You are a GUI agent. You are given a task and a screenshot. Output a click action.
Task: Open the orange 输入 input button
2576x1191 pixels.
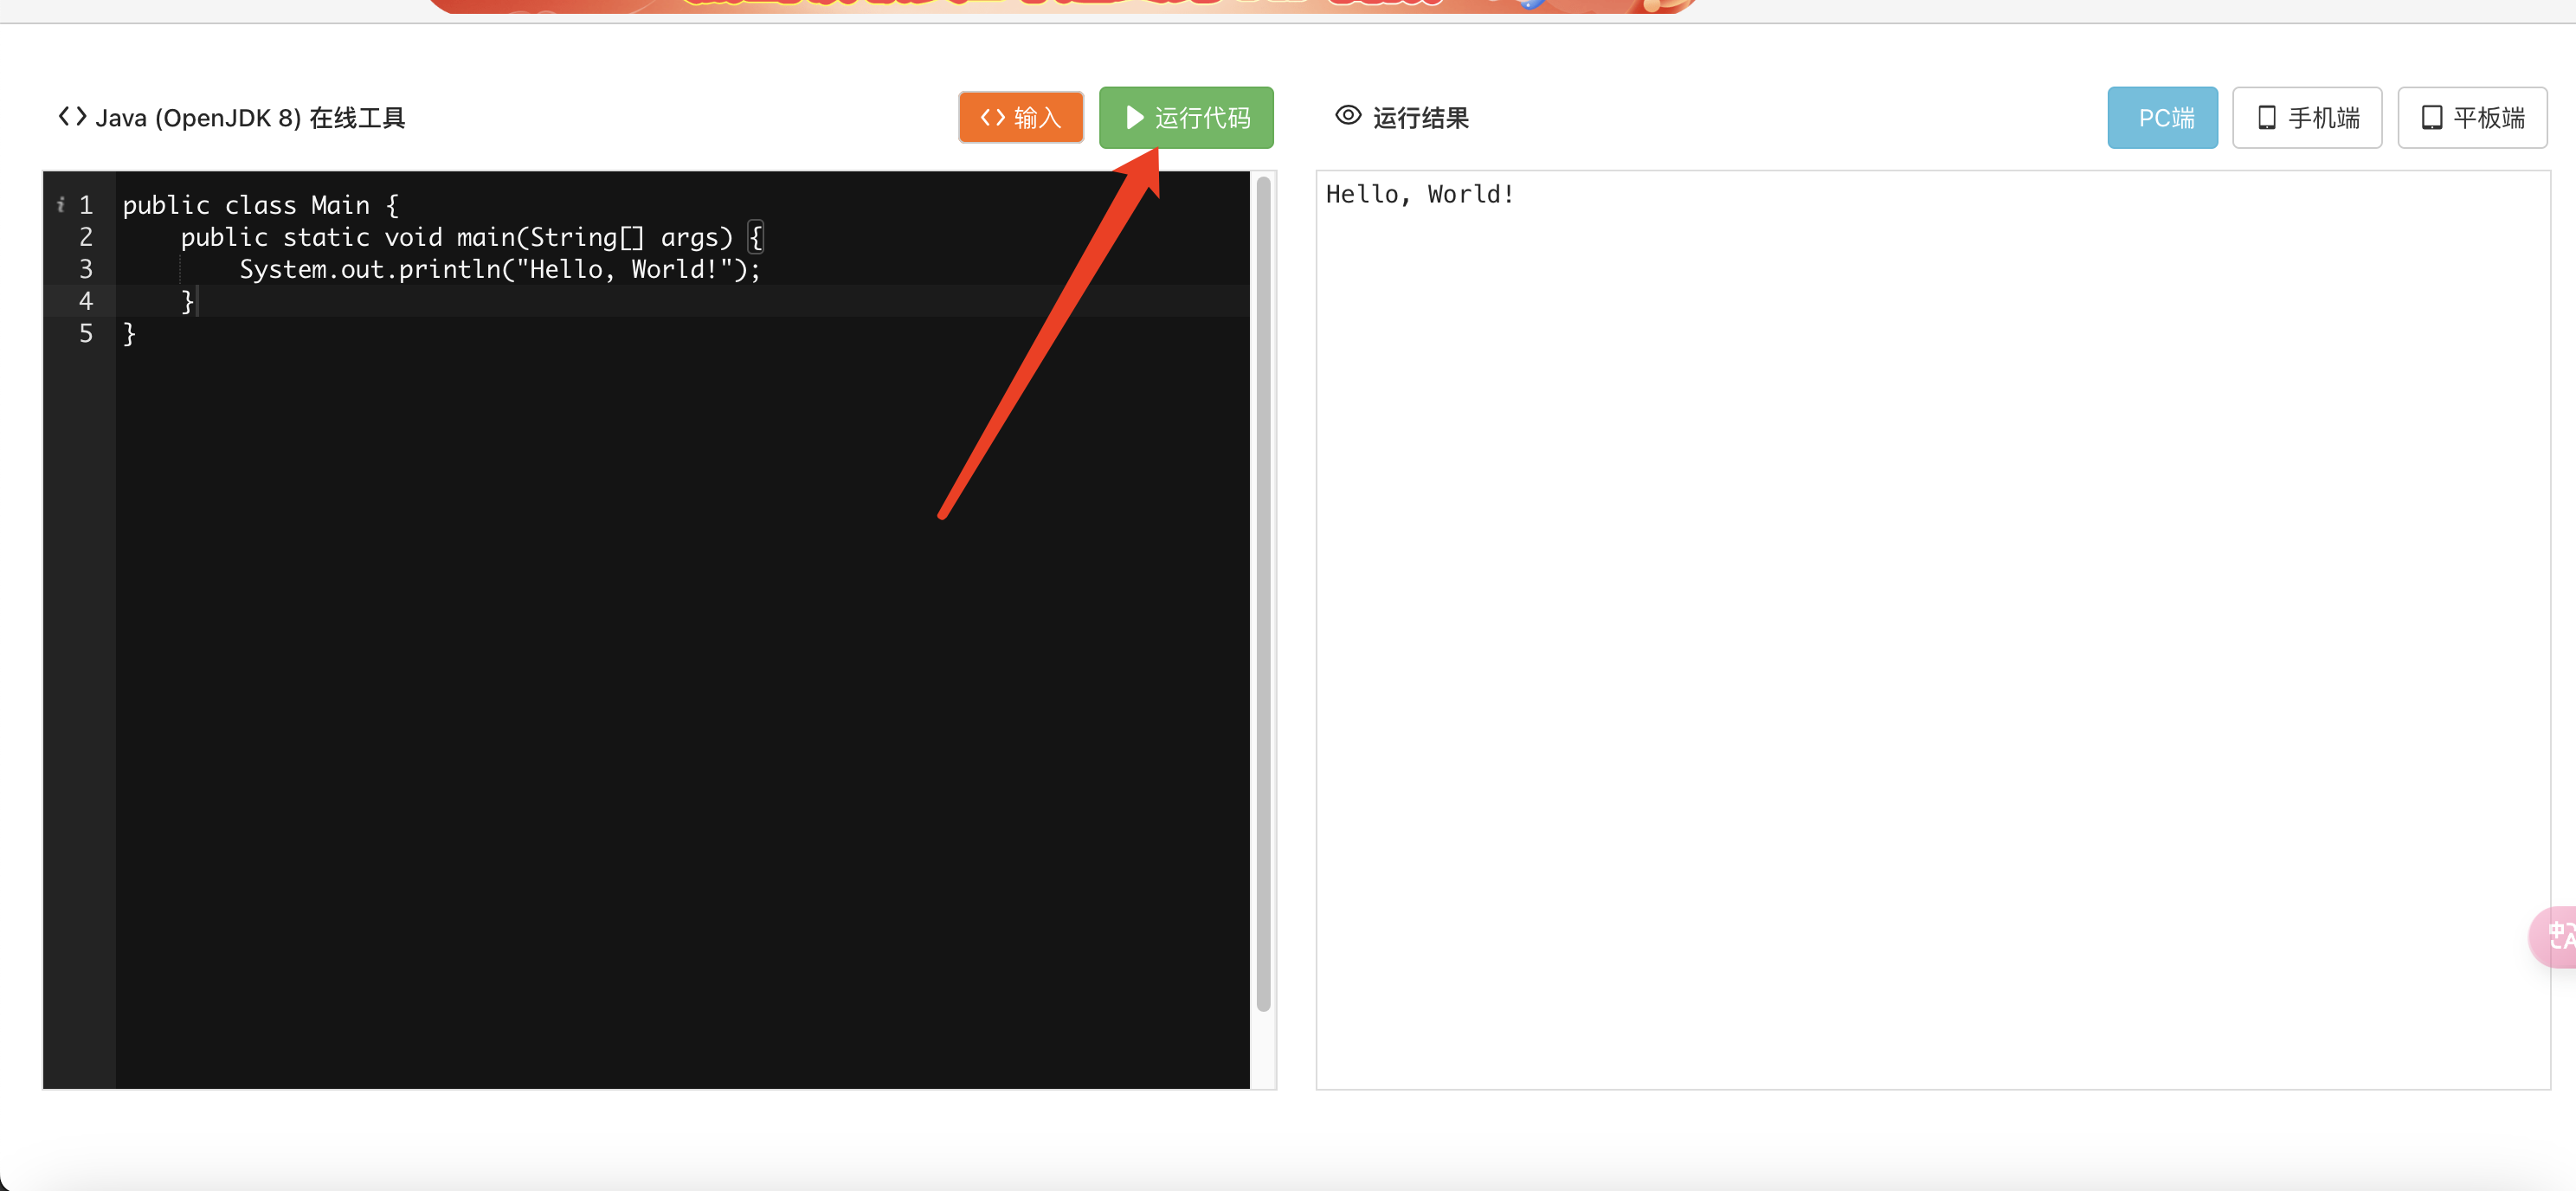(1020, 118)
